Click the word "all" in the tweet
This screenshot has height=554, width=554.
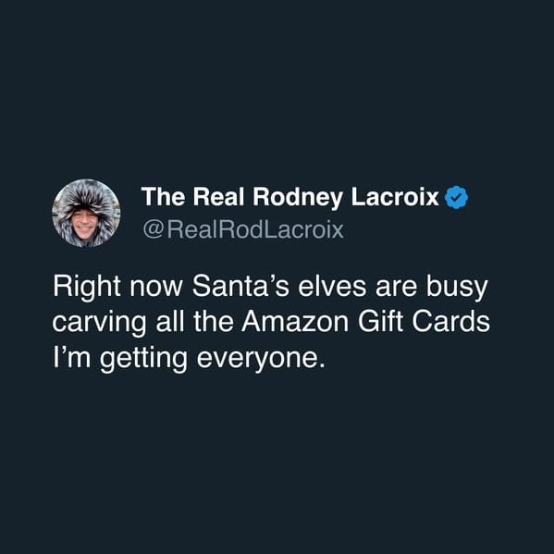170,322
